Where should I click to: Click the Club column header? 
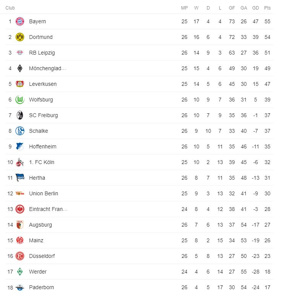pyautogui.click(x=10, y=8)
